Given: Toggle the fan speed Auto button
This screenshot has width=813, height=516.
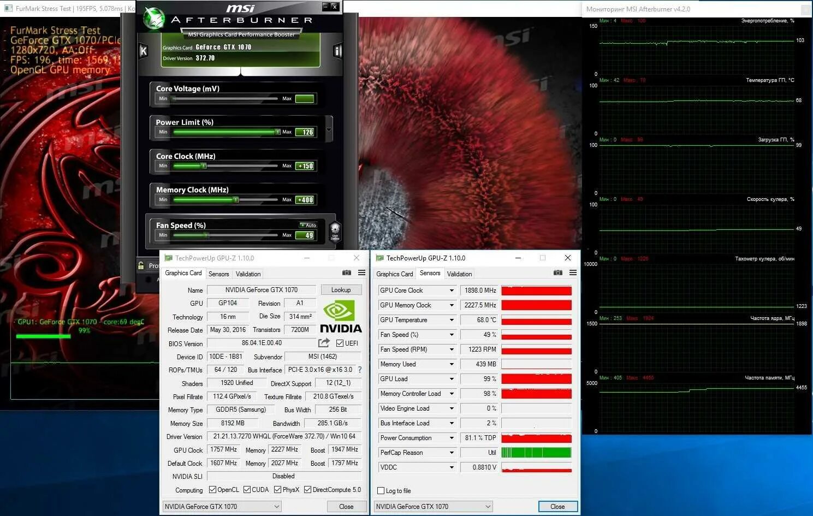Looking at the screenshot, I should tap(308, 225).
